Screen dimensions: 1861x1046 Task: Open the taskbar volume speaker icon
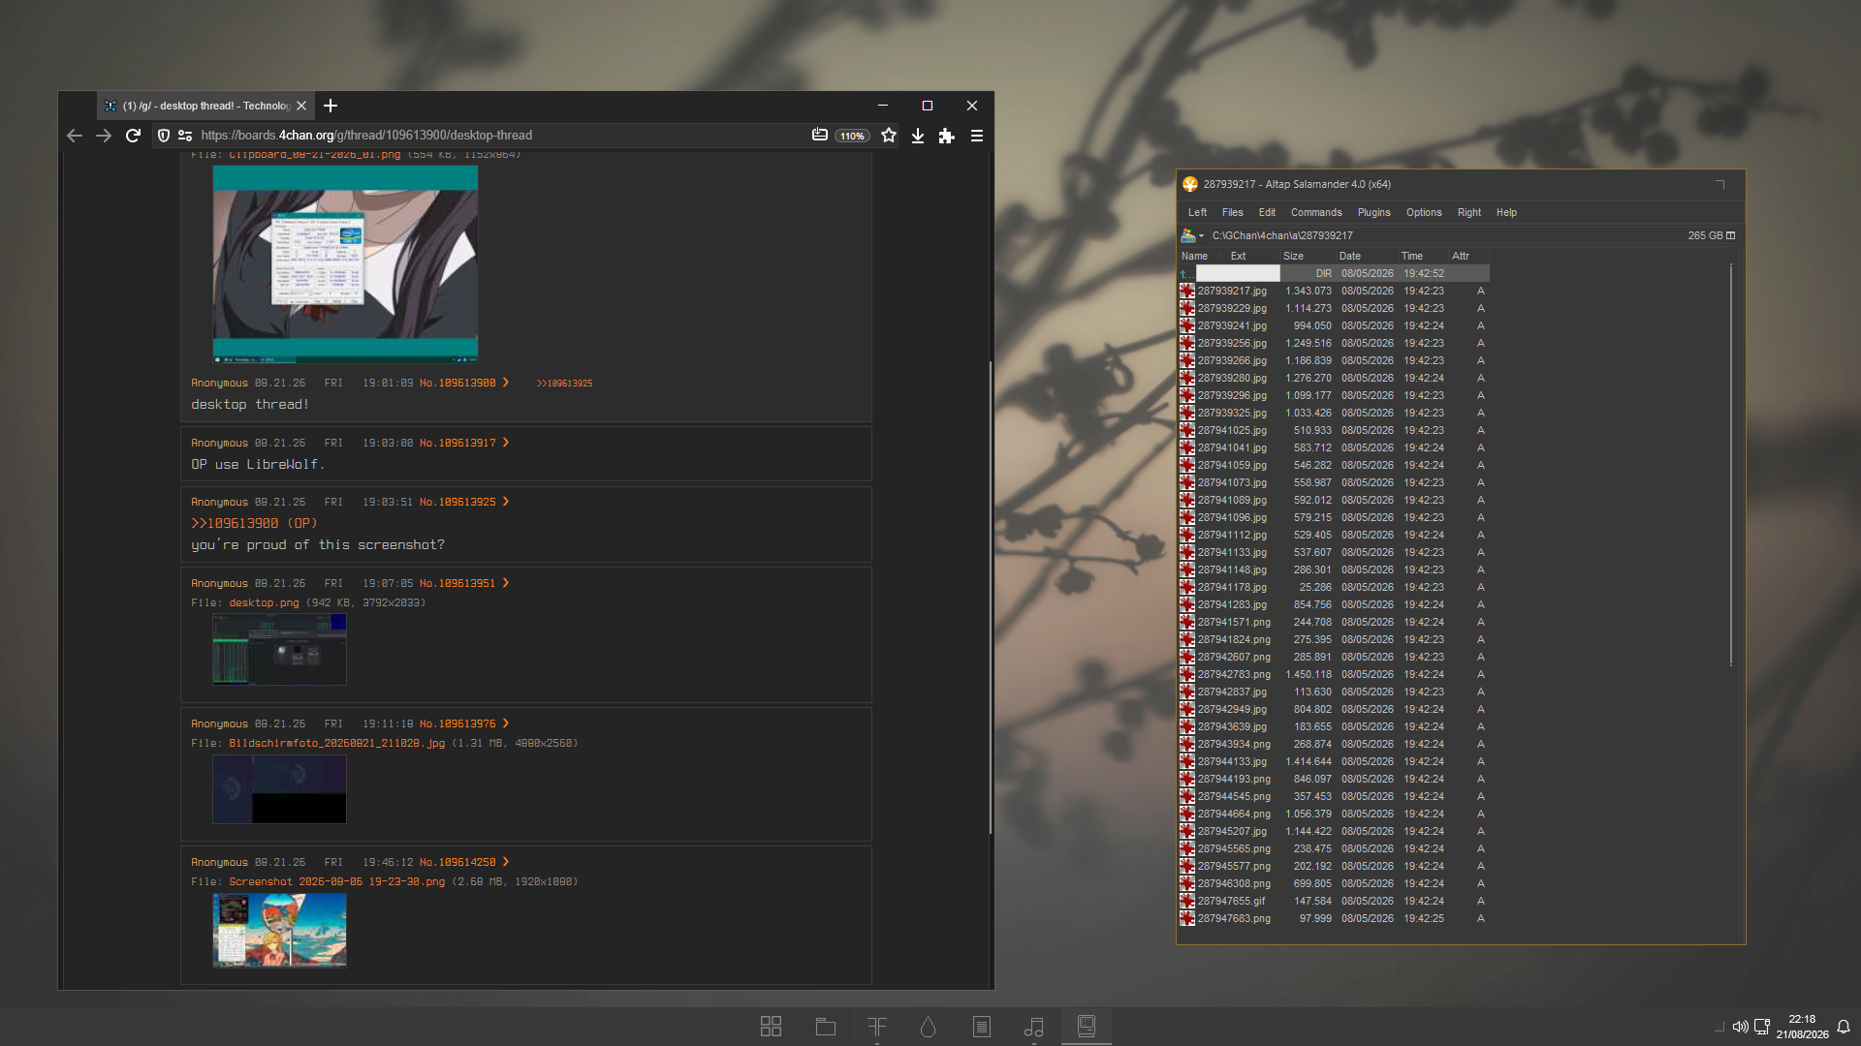point(1741,1027)
